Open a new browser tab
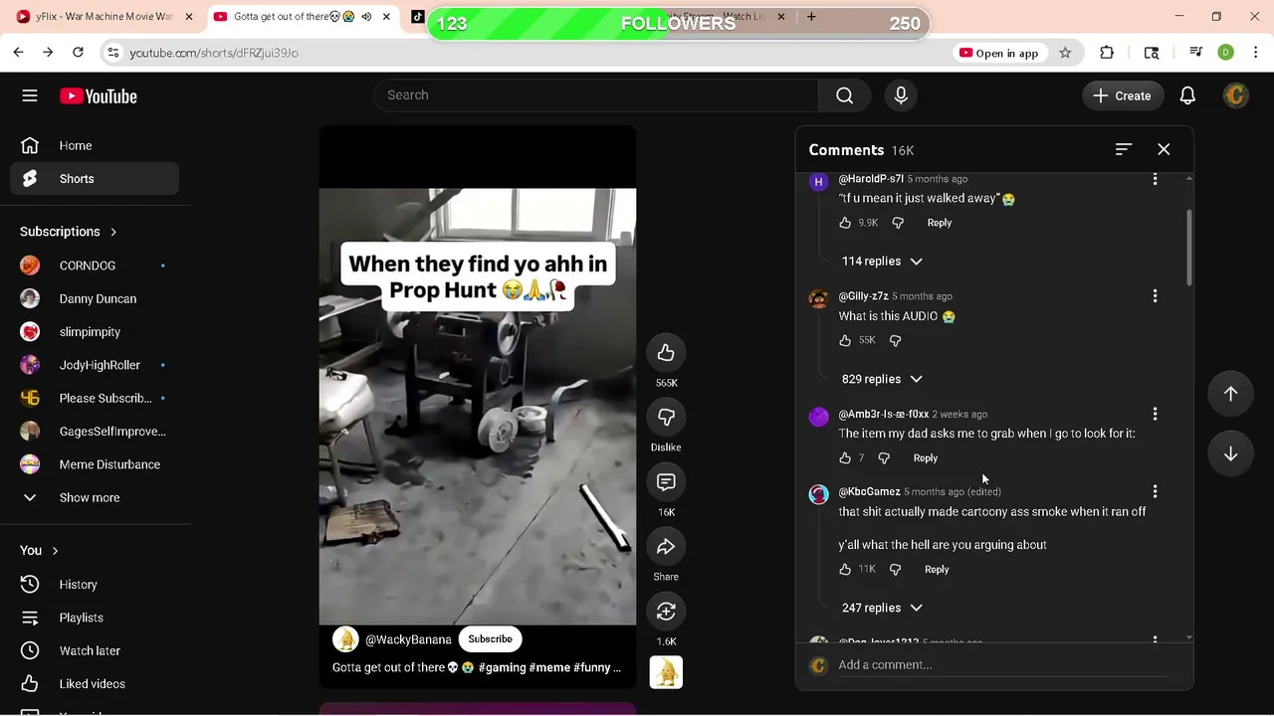The width and height of the screenshot is (1274, 716). tap(811, 17)
